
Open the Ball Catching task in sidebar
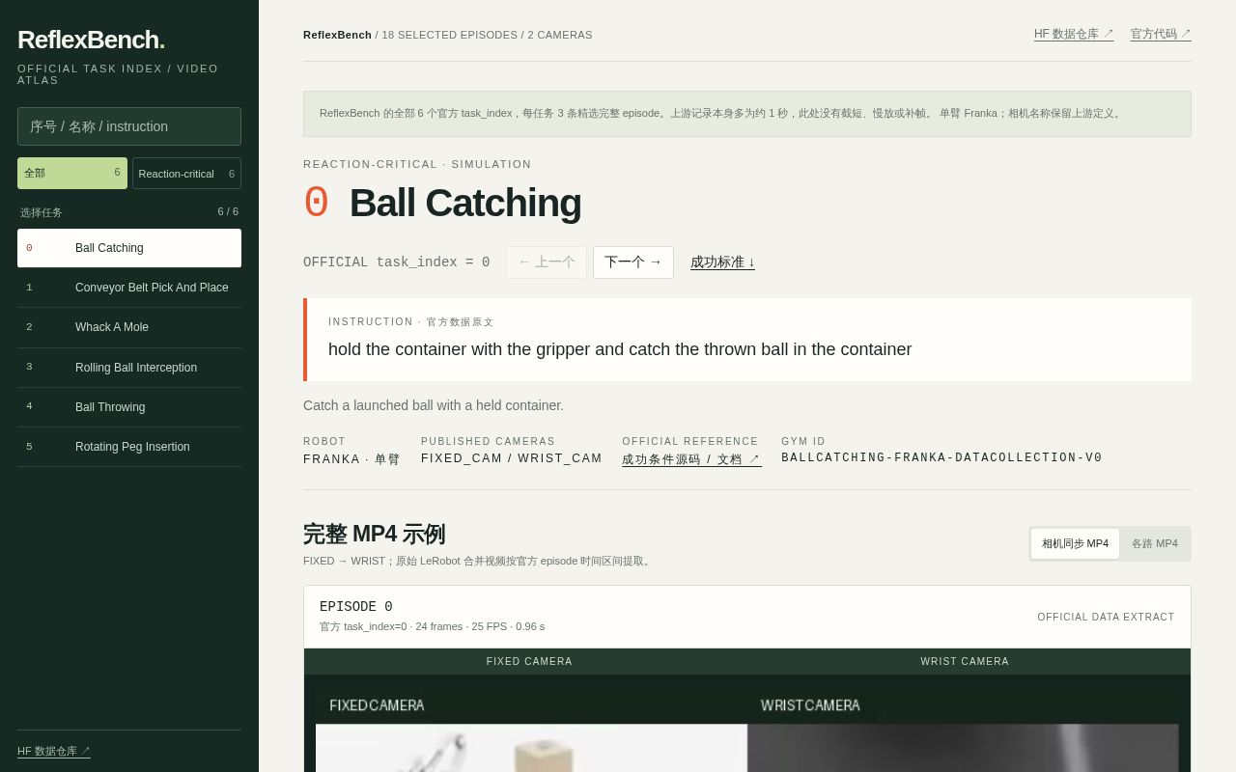pyautogui.click(x=129, y=248)
